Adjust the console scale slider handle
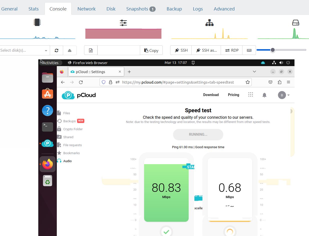Image resolution: width=309 pixels, height=236 pixels. 273,50
